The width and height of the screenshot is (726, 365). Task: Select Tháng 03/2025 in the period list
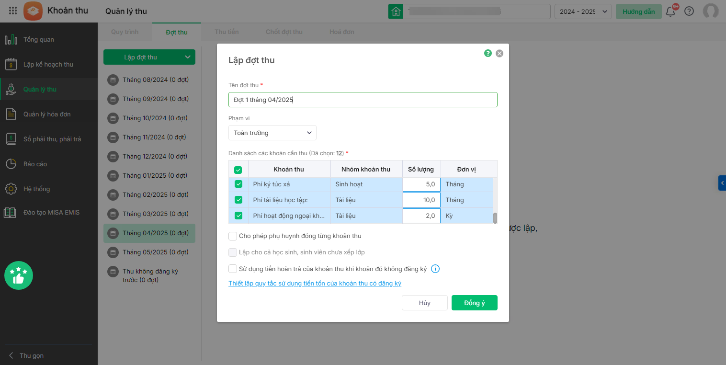pyautogui.click(x=149, y=214)
